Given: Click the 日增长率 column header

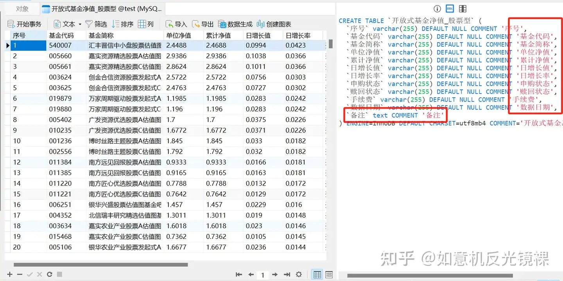Looking at the screenshot, I should point(303,35).
